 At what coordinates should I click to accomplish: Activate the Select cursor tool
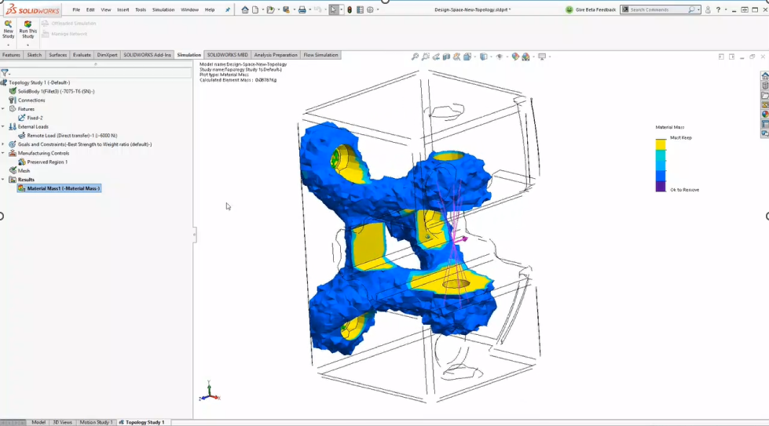pyautogui.click(x=334, y=9)
